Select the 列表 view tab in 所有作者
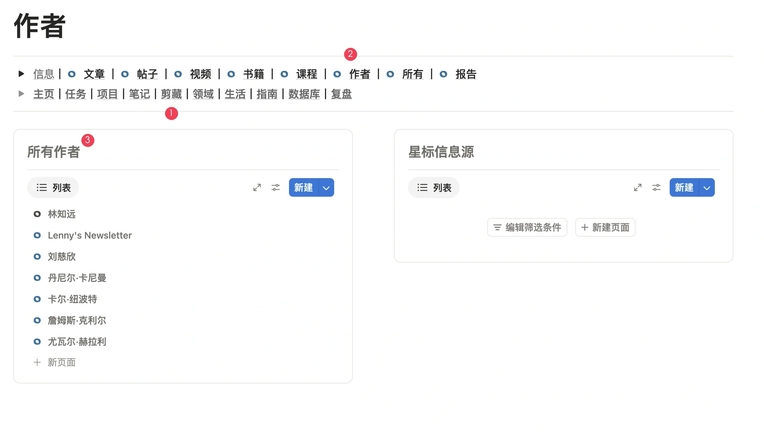 53,188
